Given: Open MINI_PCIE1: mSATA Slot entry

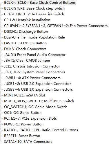Looking at the screenshot, I should 25,95.
